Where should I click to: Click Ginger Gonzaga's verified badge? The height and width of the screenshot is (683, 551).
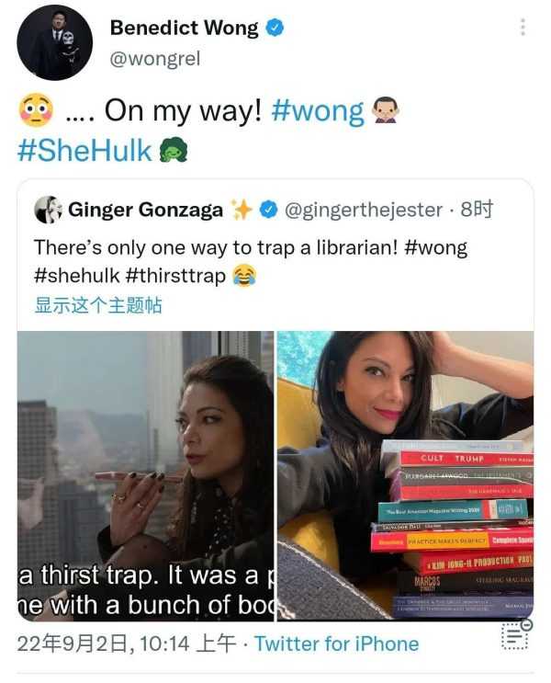pyautogui.click(x=268, y=210)
